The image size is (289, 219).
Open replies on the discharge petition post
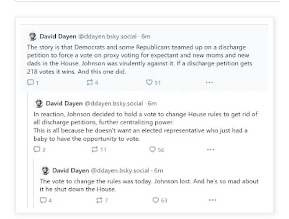click(x=33, y=82)
